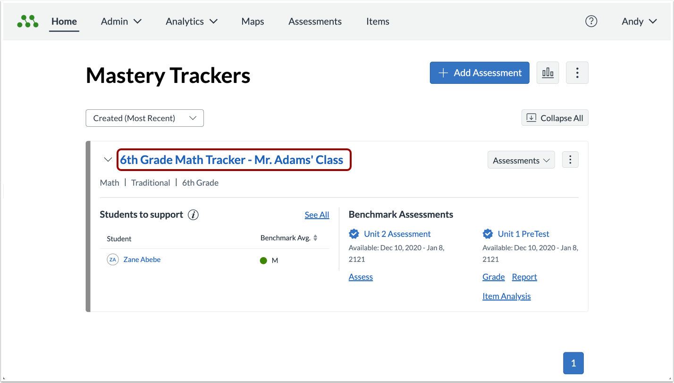The height and width of the screenshot is (383, 674).
Task: Click the green mastery level dot beside M
Action: (x=264, y=260)
